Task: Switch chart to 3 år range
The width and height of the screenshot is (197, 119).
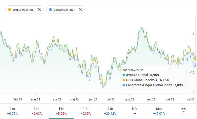Action: point(110,111)
